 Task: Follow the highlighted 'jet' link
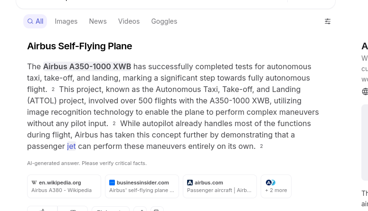click(x=71, y=147)
